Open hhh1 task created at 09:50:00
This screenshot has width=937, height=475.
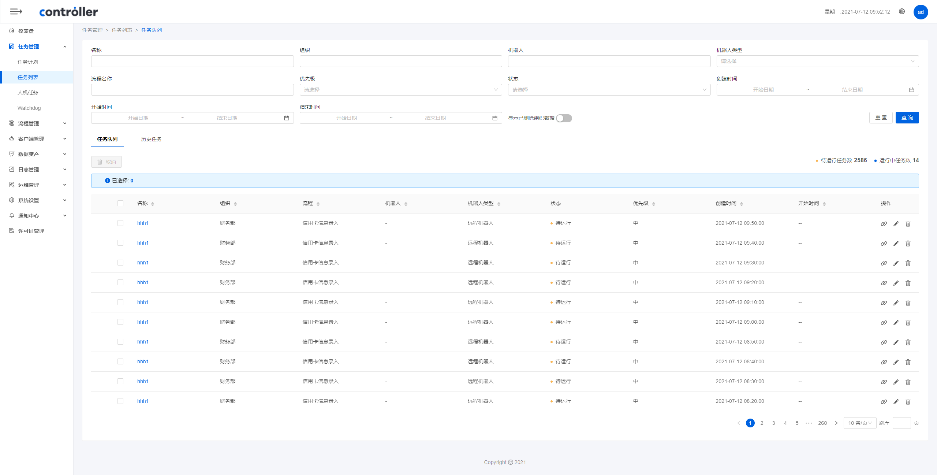click(143, 223)
